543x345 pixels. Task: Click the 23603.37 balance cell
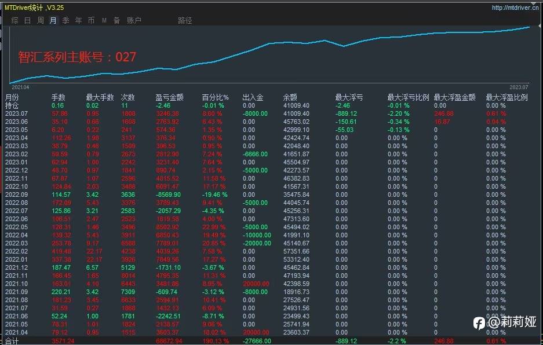pyautogui.click(x=296, y=332)
